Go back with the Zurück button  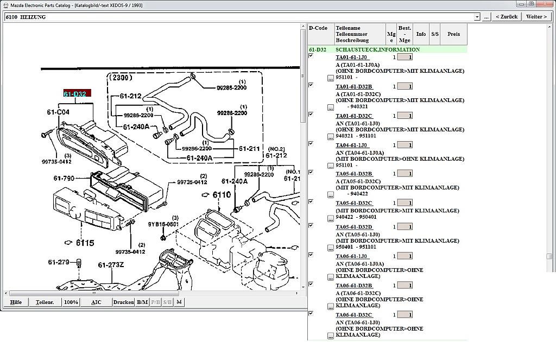(506, 17)
